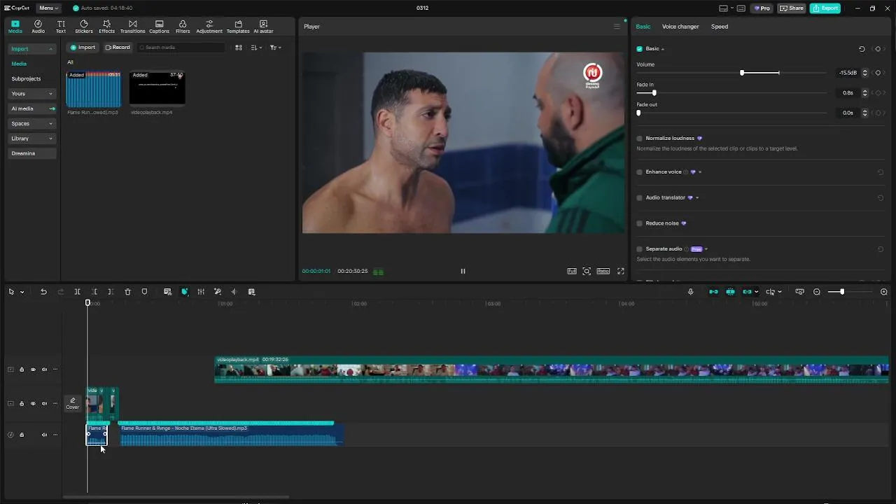This screenshot has height=504, width=896.
Task: Open the Filters panel icon
Action: coord(183,27)
